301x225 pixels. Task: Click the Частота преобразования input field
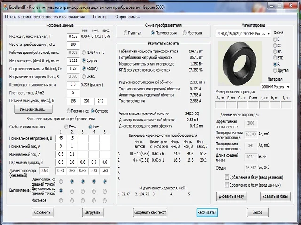[73, 45]
